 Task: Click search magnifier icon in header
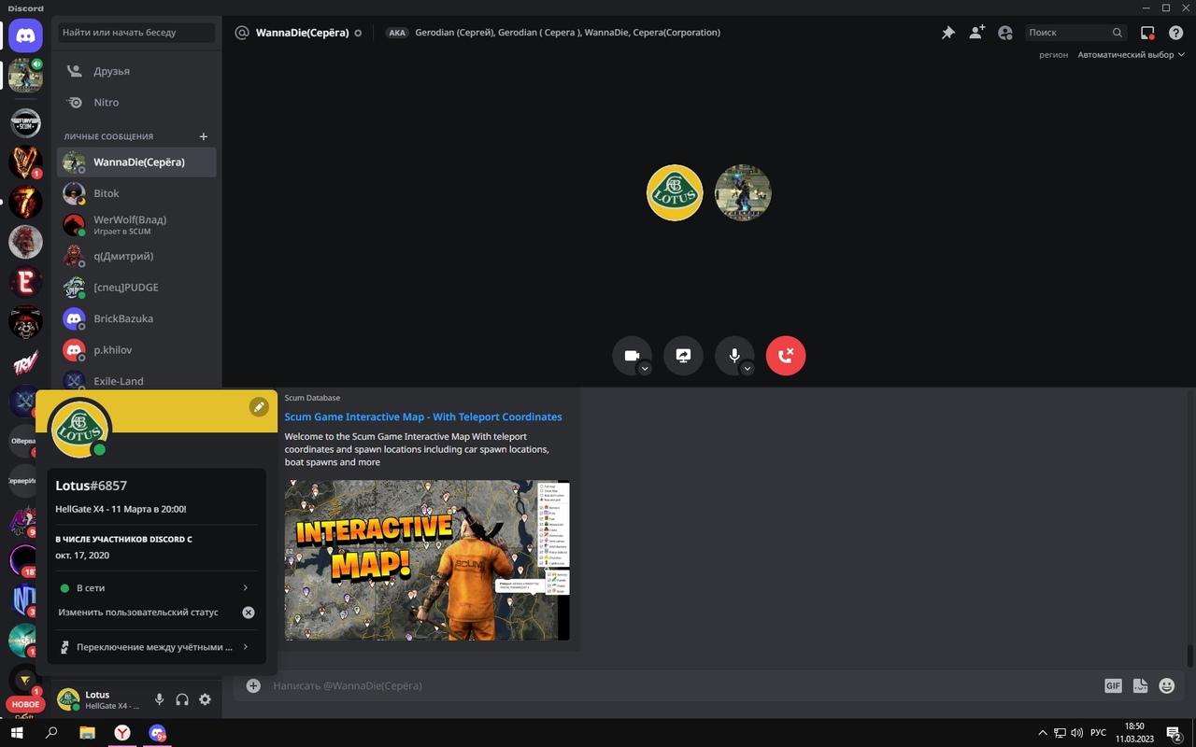[1117, 33]
